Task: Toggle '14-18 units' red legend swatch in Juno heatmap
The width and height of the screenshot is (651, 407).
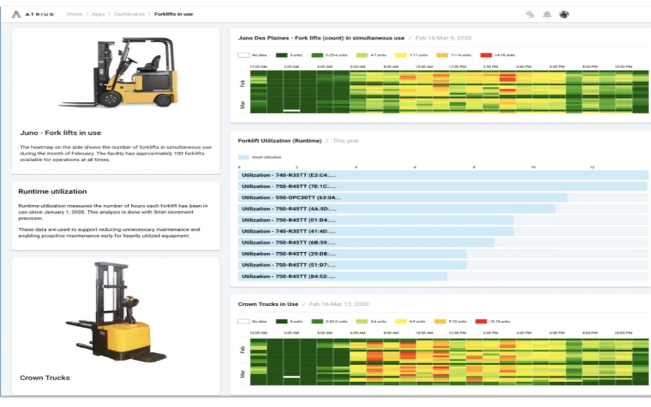Action: click(x=486, y=55)
